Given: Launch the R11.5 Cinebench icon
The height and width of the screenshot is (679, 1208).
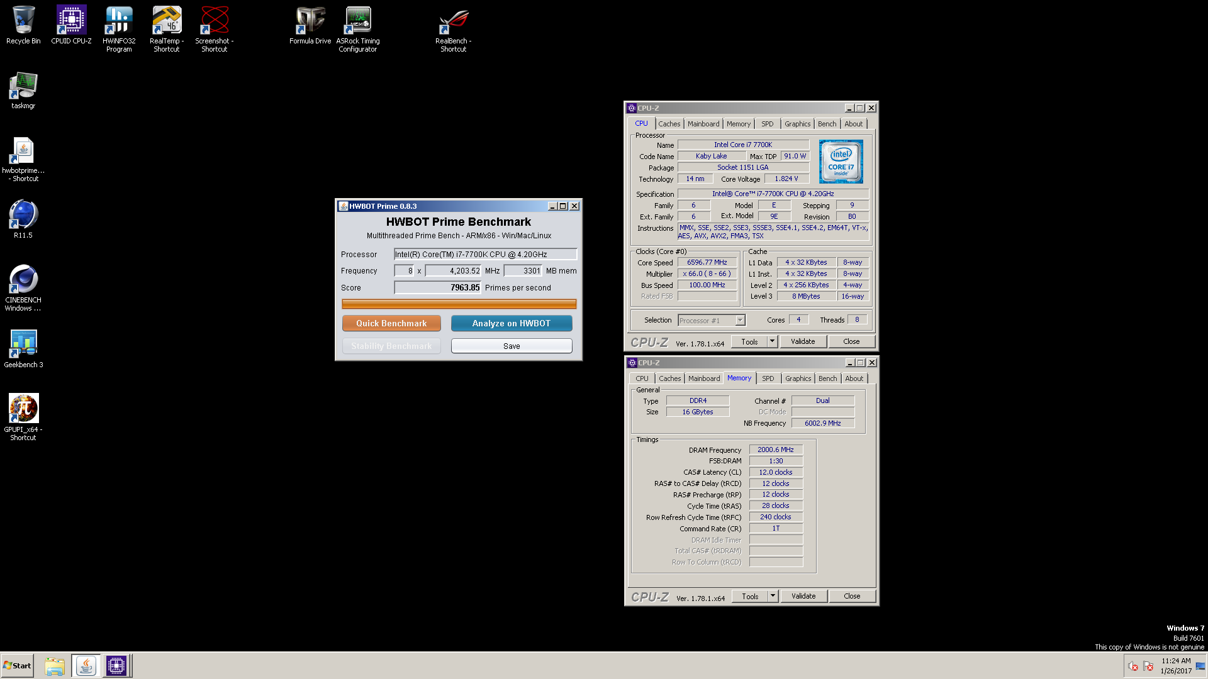Looking at the screenshot, I should click(23, 219).
